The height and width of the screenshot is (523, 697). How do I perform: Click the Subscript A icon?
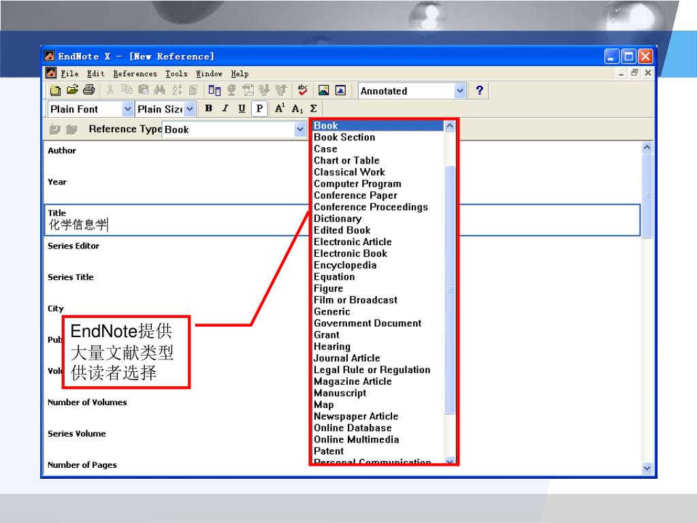[x=297, y=108]
